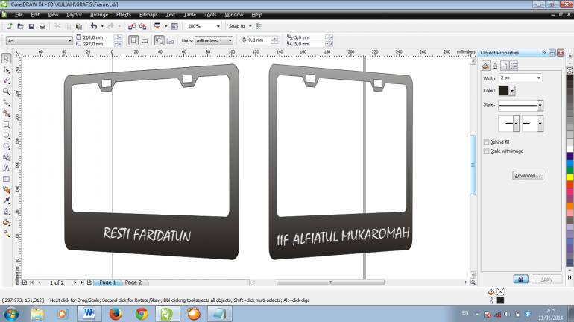Open the Arrange menu
Screen dimensions: 574x322
pyautogui.click(x=99, y=15)
